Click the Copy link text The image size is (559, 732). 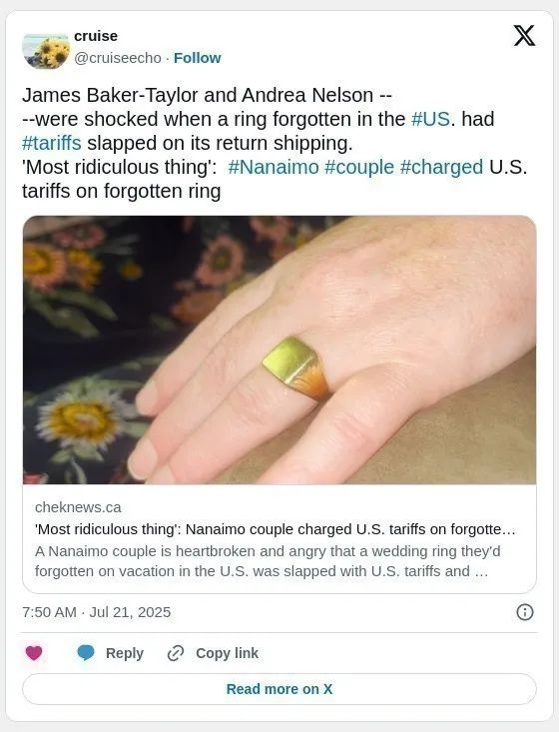pos(227,653)
